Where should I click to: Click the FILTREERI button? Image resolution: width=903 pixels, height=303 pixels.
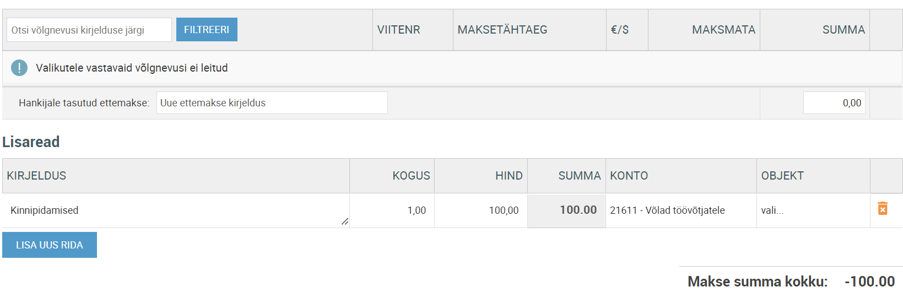point(207,30)
